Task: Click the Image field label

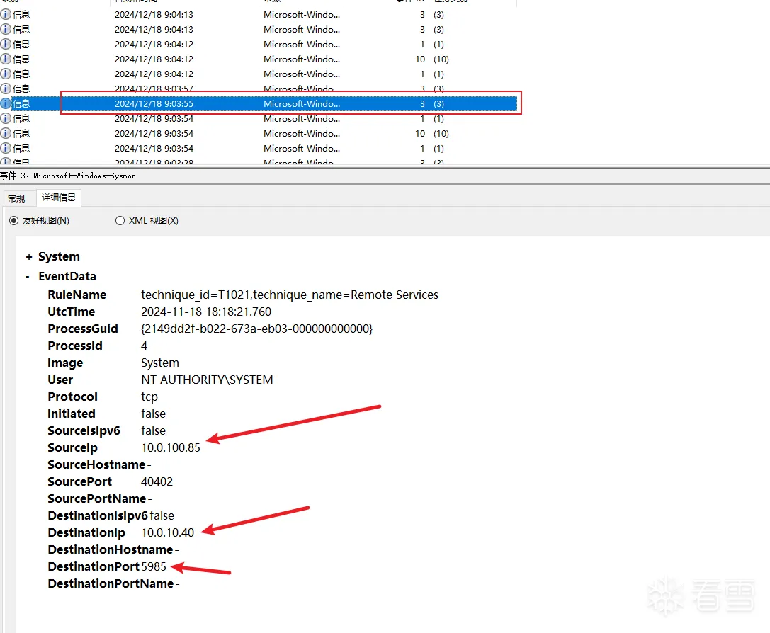Action: pos(65,363)
